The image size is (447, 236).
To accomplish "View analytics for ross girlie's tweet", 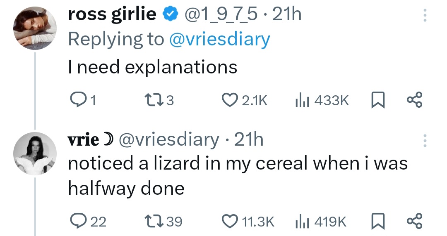I will (x=301, y=100).
